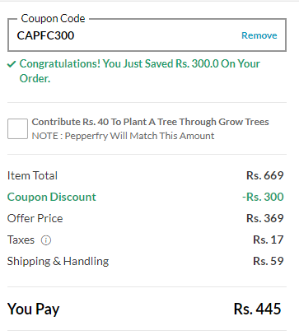This screenshot has height=335, width=299.
Task: Click the -Rs. 300 discount amount
Action: click(263, 197)
